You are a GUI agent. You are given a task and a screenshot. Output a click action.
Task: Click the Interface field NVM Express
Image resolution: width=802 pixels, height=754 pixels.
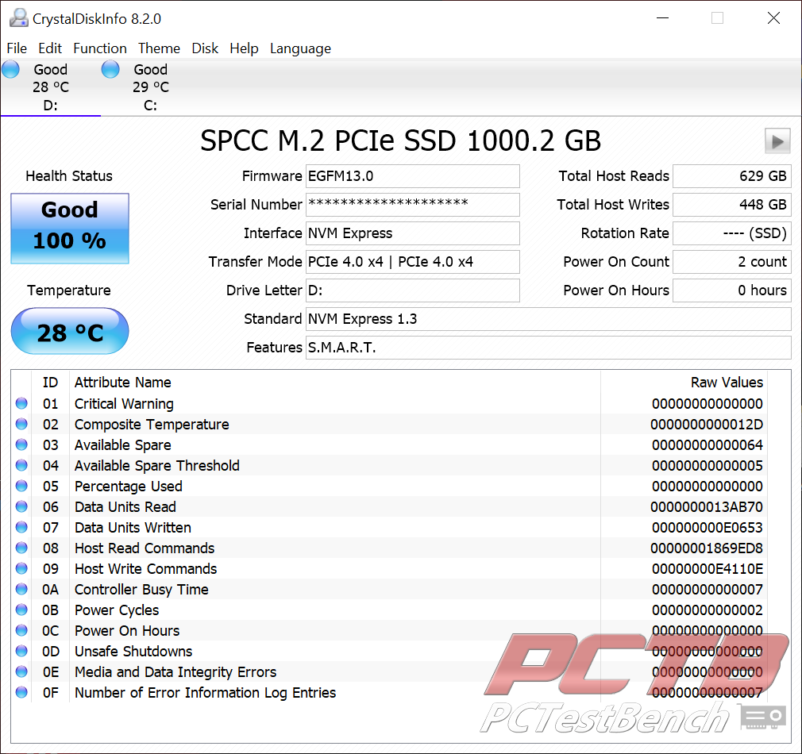(x=413, y=233)
